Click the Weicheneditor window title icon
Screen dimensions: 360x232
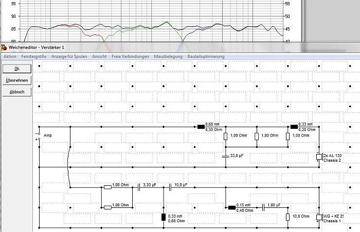(4, 48)
